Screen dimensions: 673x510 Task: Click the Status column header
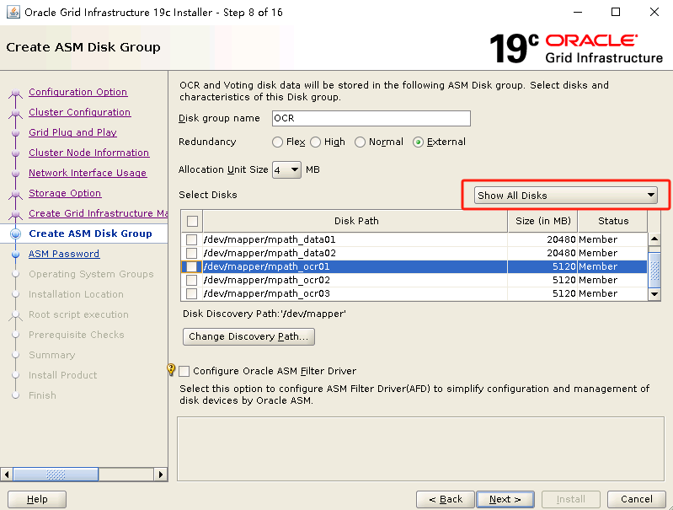613,221
